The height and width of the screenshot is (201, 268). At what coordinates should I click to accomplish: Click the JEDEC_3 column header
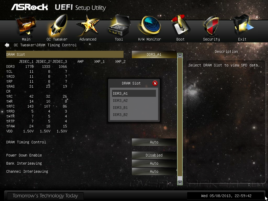[60, 62]
